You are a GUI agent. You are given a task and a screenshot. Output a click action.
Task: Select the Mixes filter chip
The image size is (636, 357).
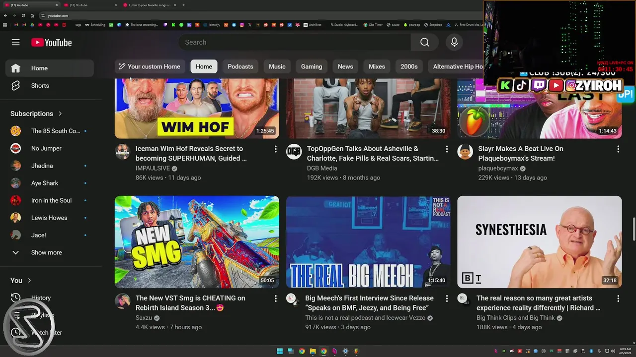click(x=377, y=66)
